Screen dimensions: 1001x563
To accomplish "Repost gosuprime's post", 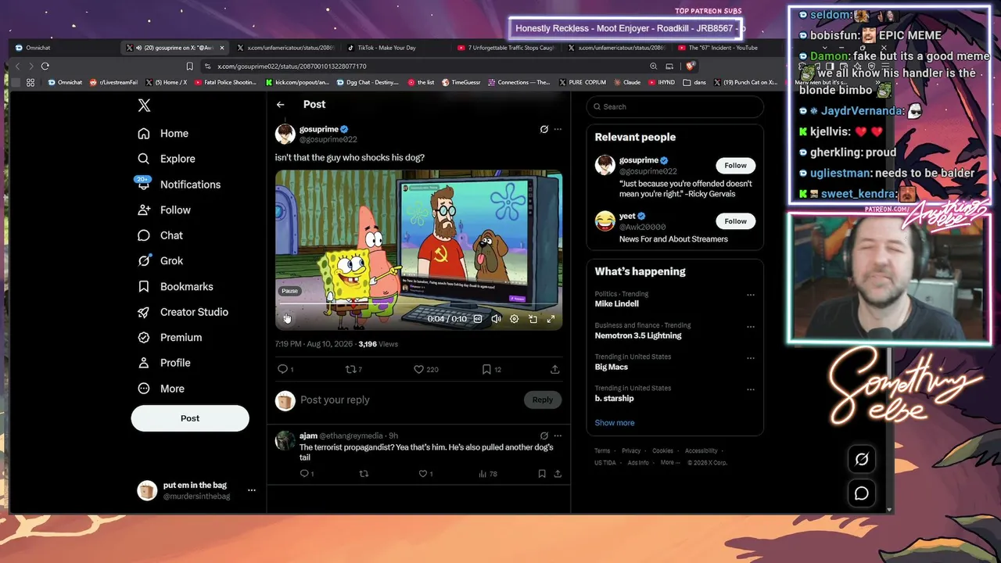I will point(353,369).
